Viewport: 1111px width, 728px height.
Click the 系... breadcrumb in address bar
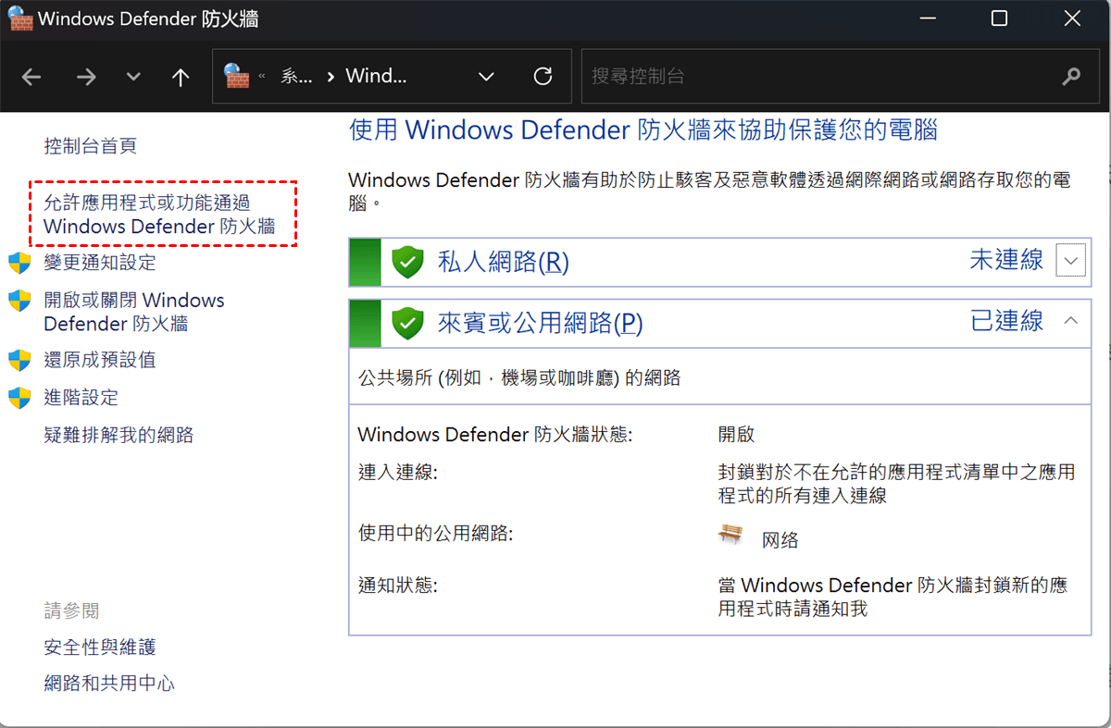click(x=296, y=76)
